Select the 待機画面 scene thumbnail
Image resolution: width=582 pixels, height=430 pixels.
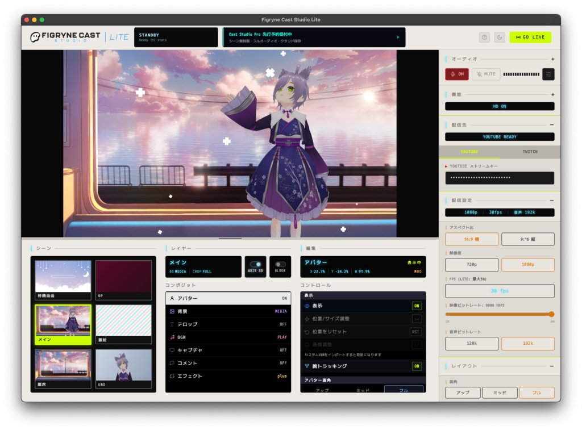point(63,280)
